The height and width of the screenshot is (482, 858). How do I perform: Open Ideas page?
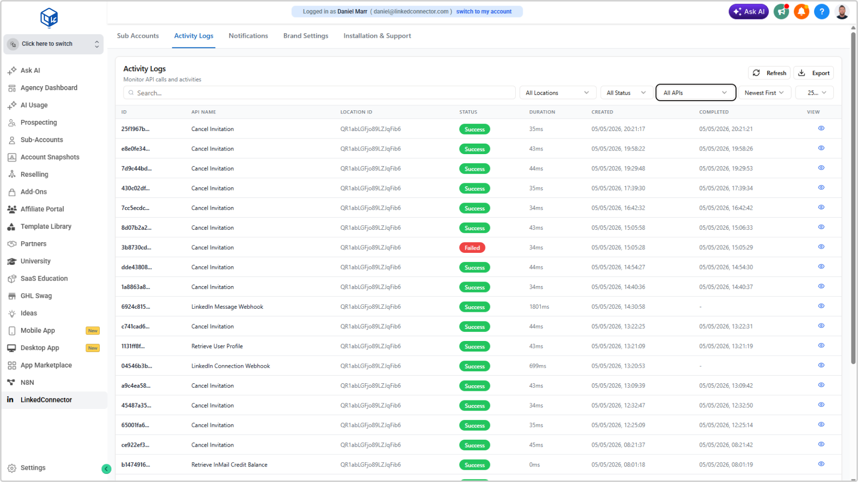tap(29, 313)
